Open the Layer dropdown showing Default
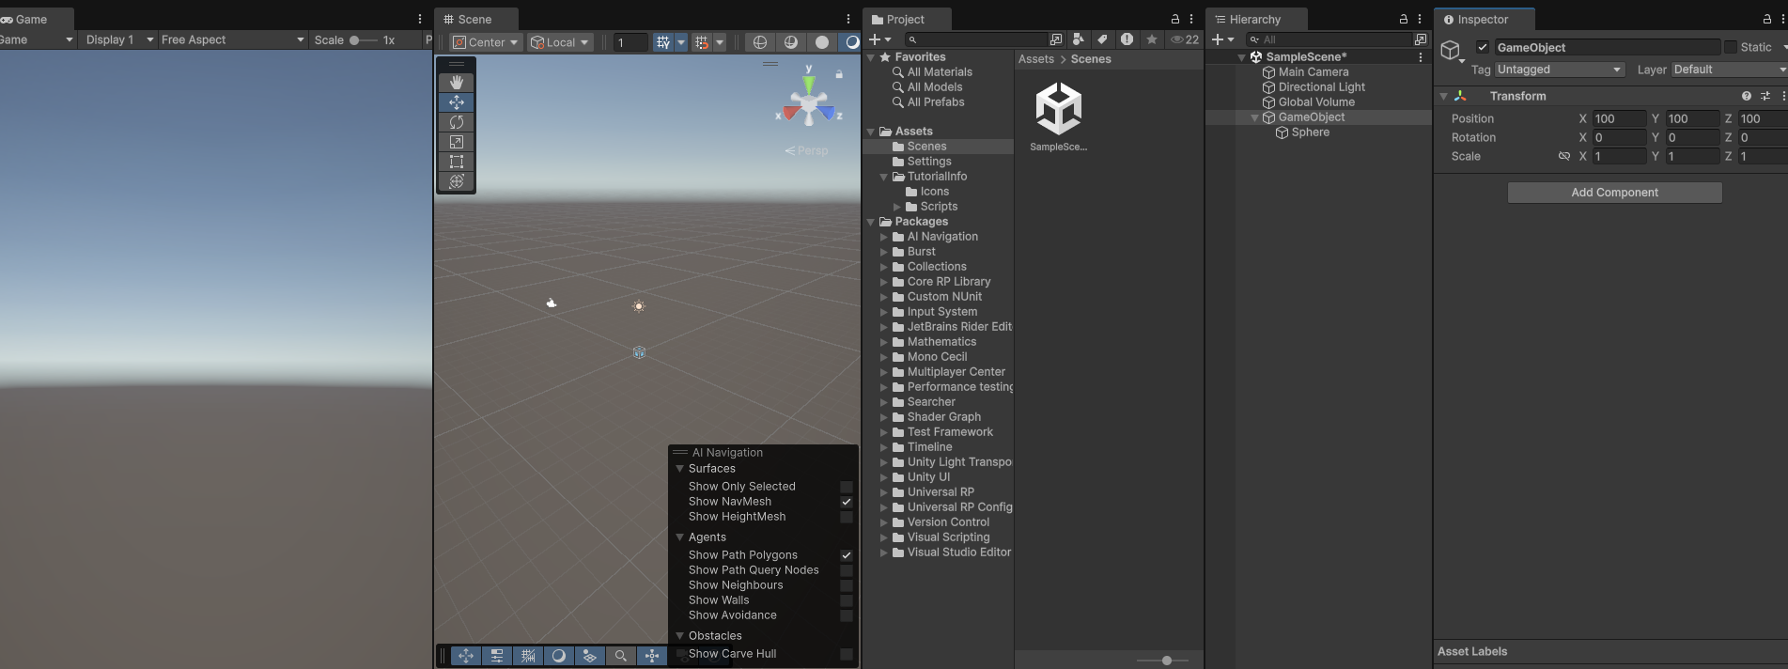Image resolution: width=1788 pixels, height=669 pixels. 1729,70
